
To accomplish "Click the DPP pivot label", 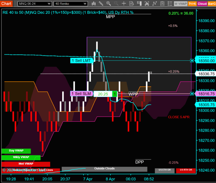I will tap(140, 162).
